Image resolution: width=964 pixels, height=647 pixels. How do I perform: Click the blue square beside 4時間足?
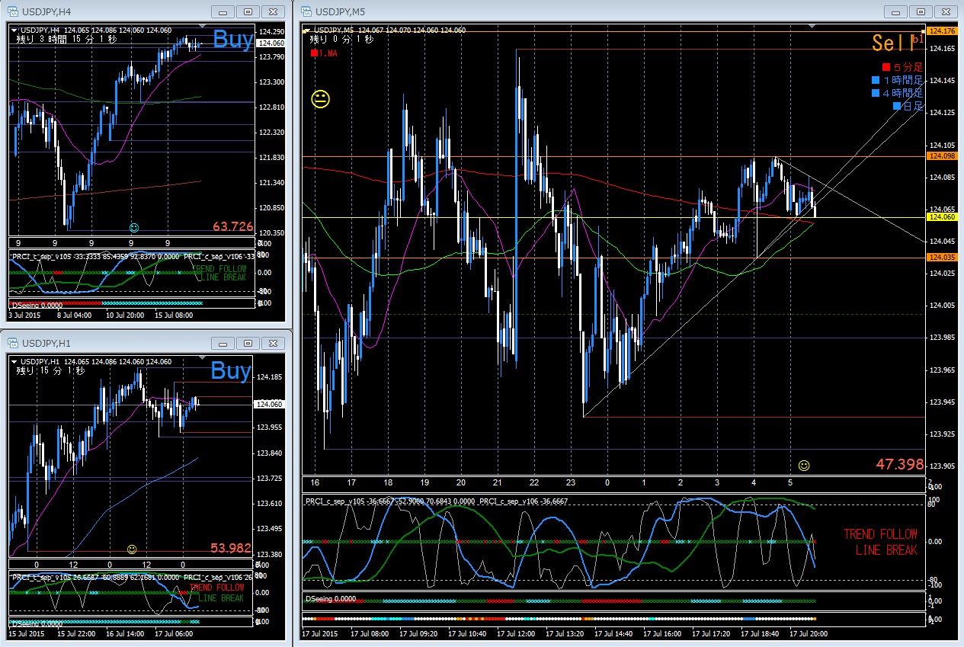(x=876, y=93)
